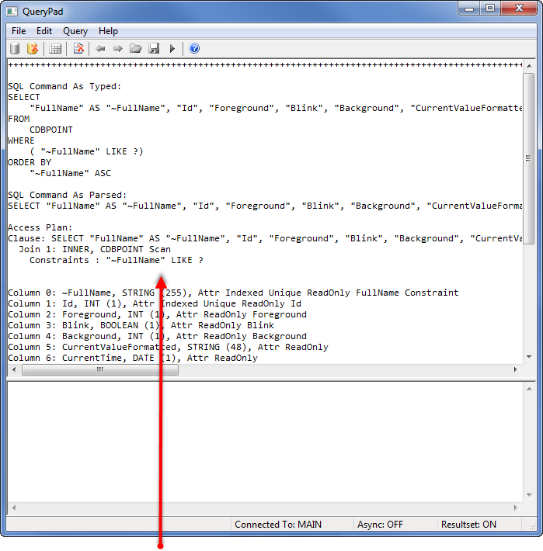Click the clear document icon with red X
This screenshot has height=551, width=543.
78,49
